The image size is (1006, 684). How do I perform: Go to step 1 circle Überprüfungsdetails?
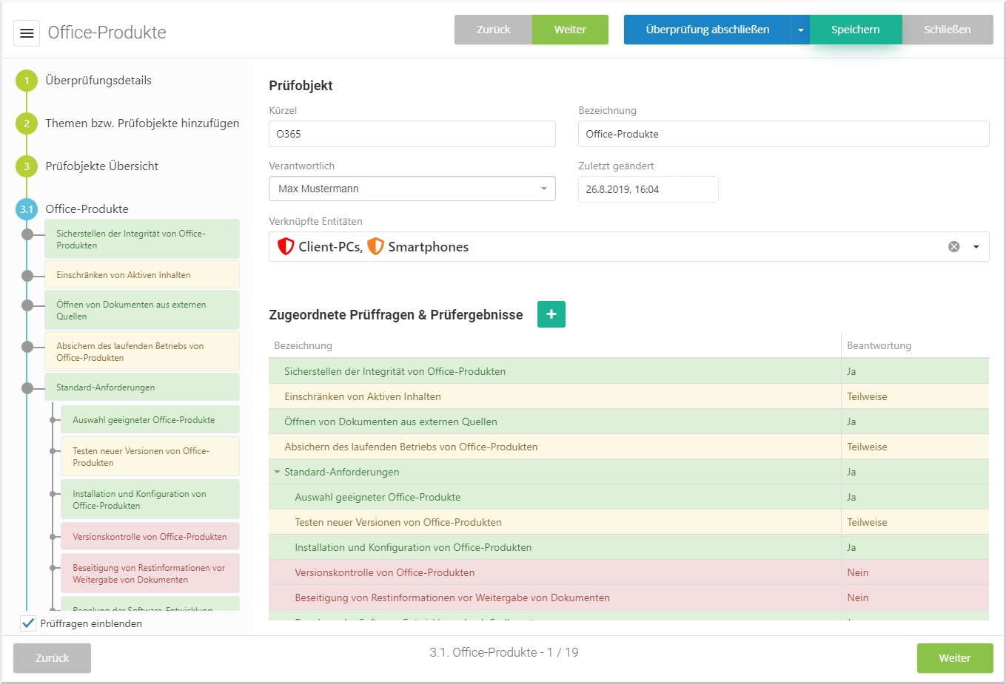[x=27, y=81]
